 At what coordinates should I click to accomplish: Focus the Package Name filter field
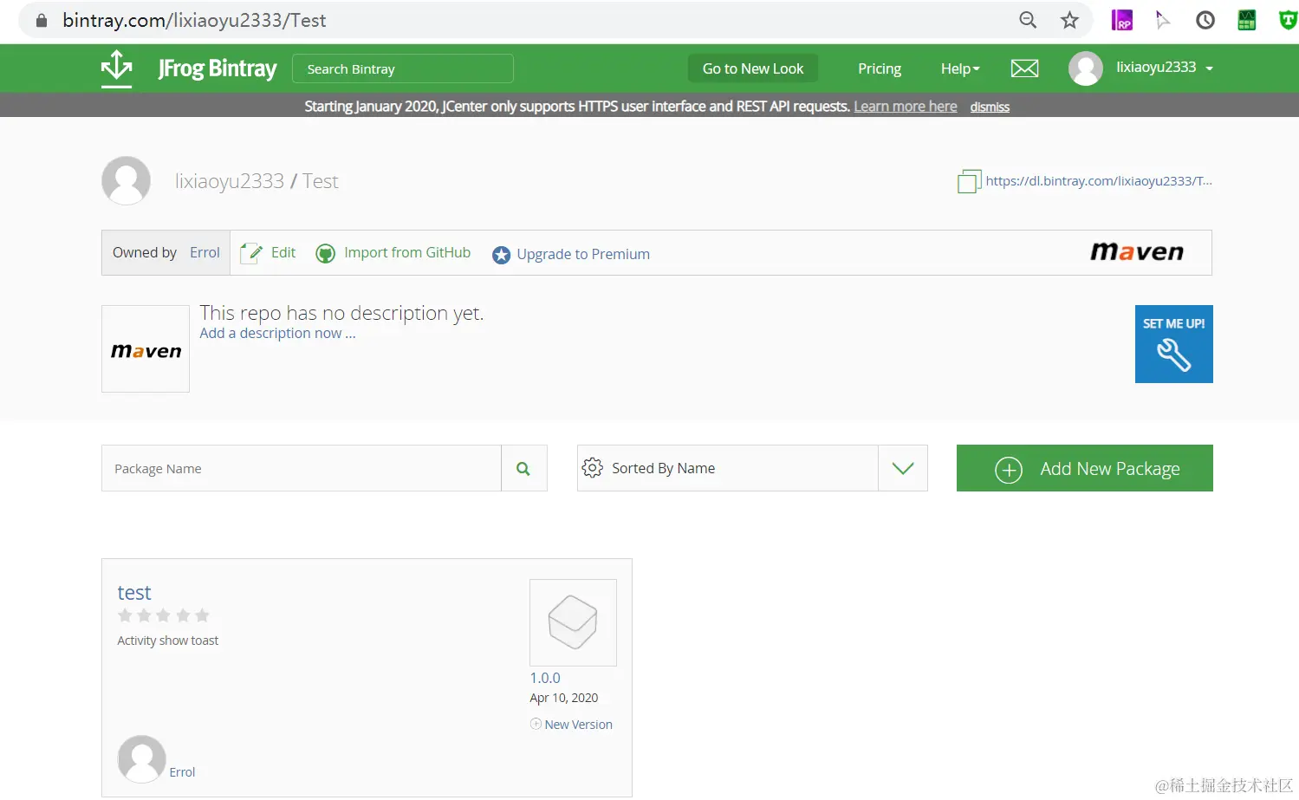[302, 468]
